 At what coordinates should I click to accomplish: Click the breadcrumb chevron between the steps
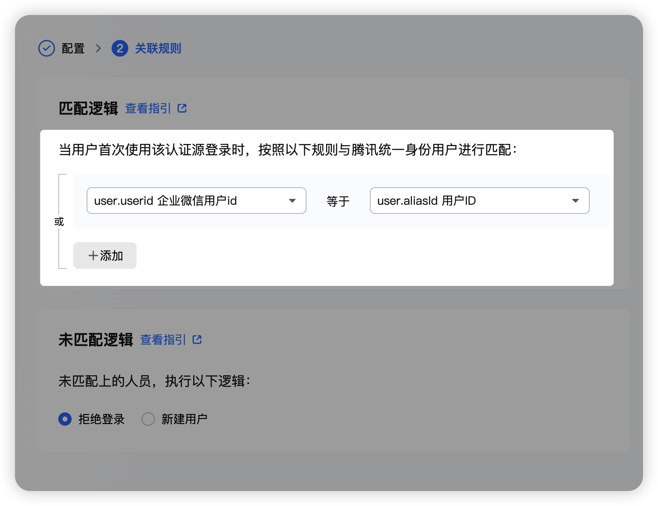click(x=98, y=48)
